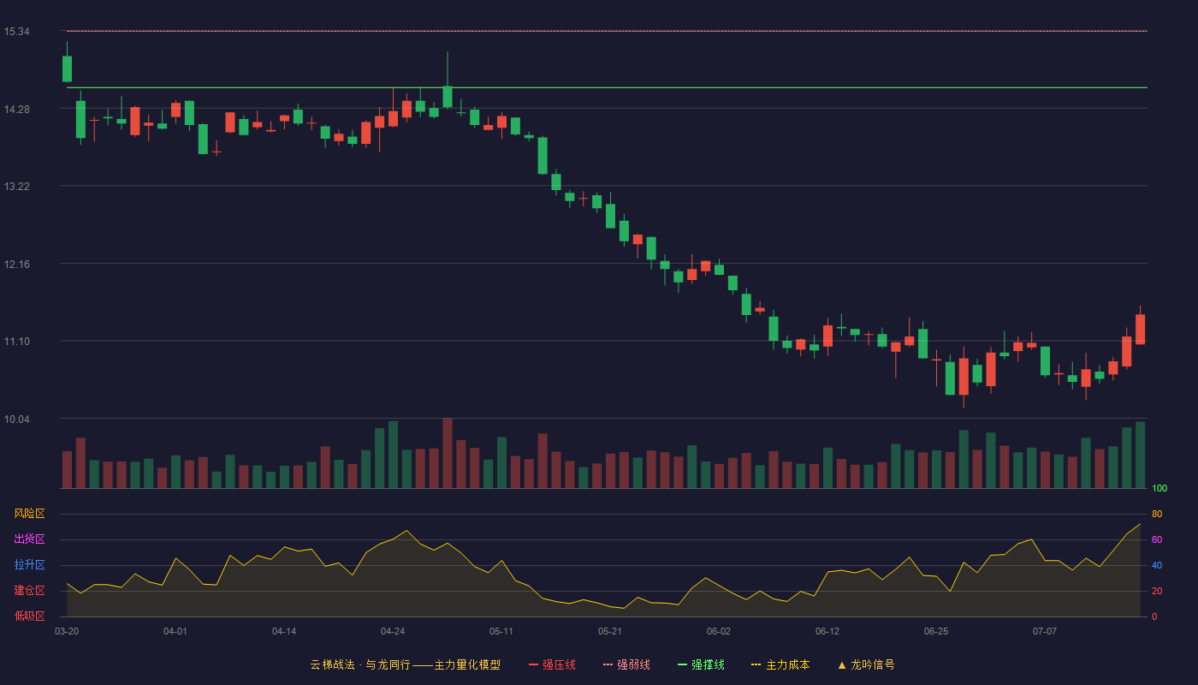
Task: Click the 06-12 date axis label
Action: pos(827,631)
